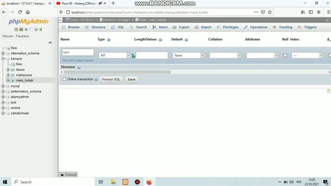Click the Save button
331x186 pixels.
pos(131,80)
